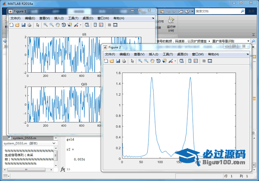Viewport: 259px width, 181px height.
Task: Click fx function browser icon in Command Window
Action: [x=63, y=169]
